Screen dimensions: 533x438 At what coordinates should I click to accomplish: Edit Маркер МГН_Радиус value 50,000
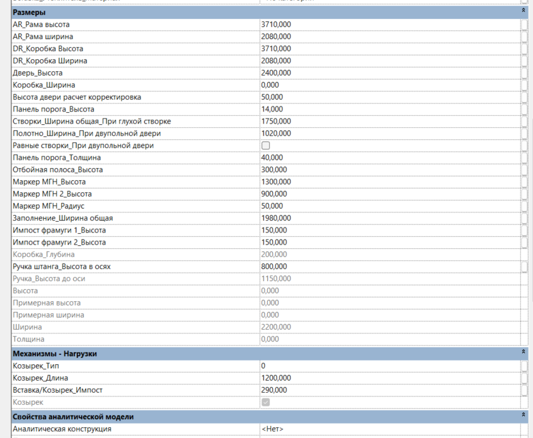click(390, 206)
